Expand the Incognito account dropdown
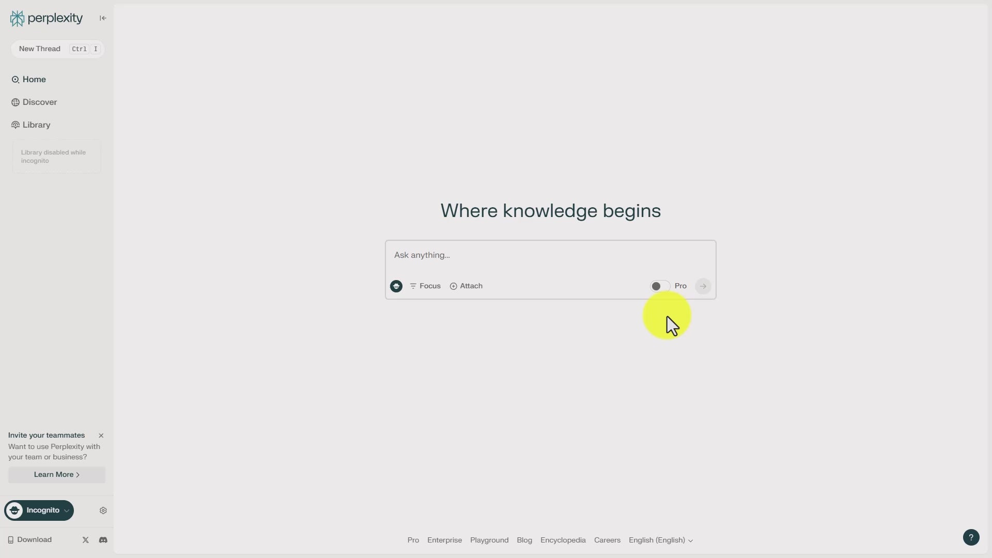Viewport: 992px width, 558px height. (x=39, y=510)
